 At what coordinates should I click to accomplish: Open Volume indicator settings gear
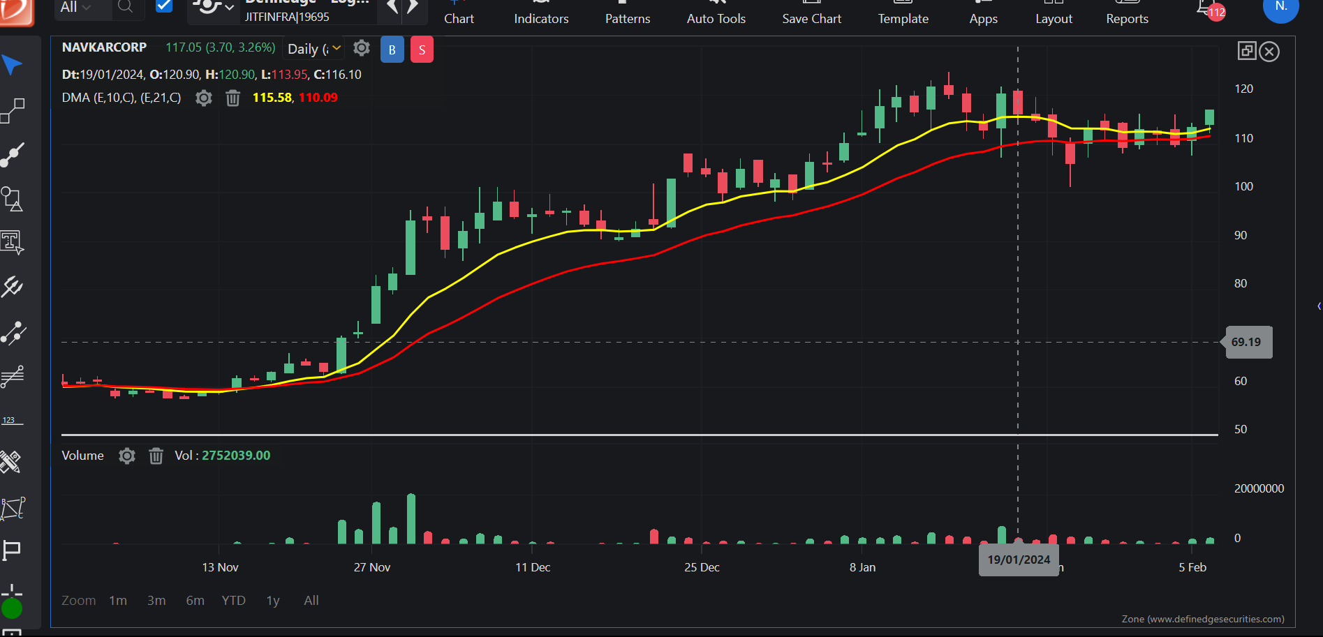126,456
